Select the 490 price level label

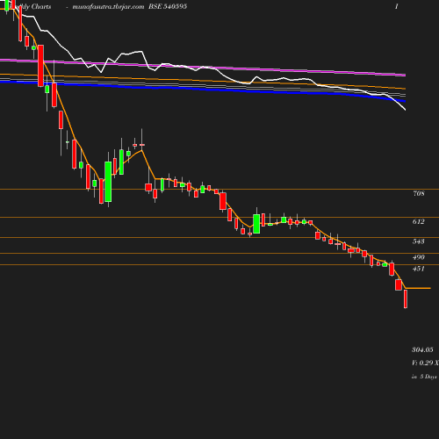(x=419, y=257)
